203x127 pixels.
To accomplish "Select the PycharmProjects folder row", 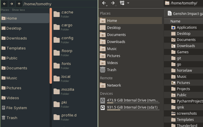I will point(183,101).
